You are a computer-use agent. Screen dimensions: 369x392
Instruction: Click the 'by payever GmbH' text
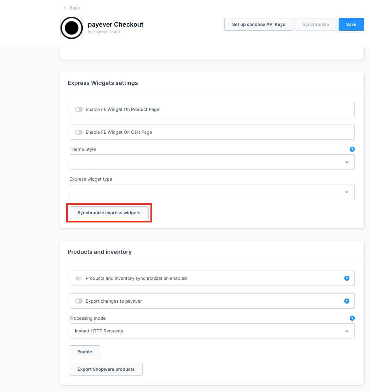(104, 32)
